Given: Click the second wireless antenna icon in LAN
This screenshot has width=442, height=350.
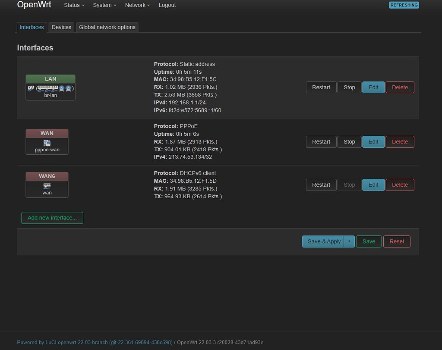Looking at the screenshot, I should pos(68,88).
